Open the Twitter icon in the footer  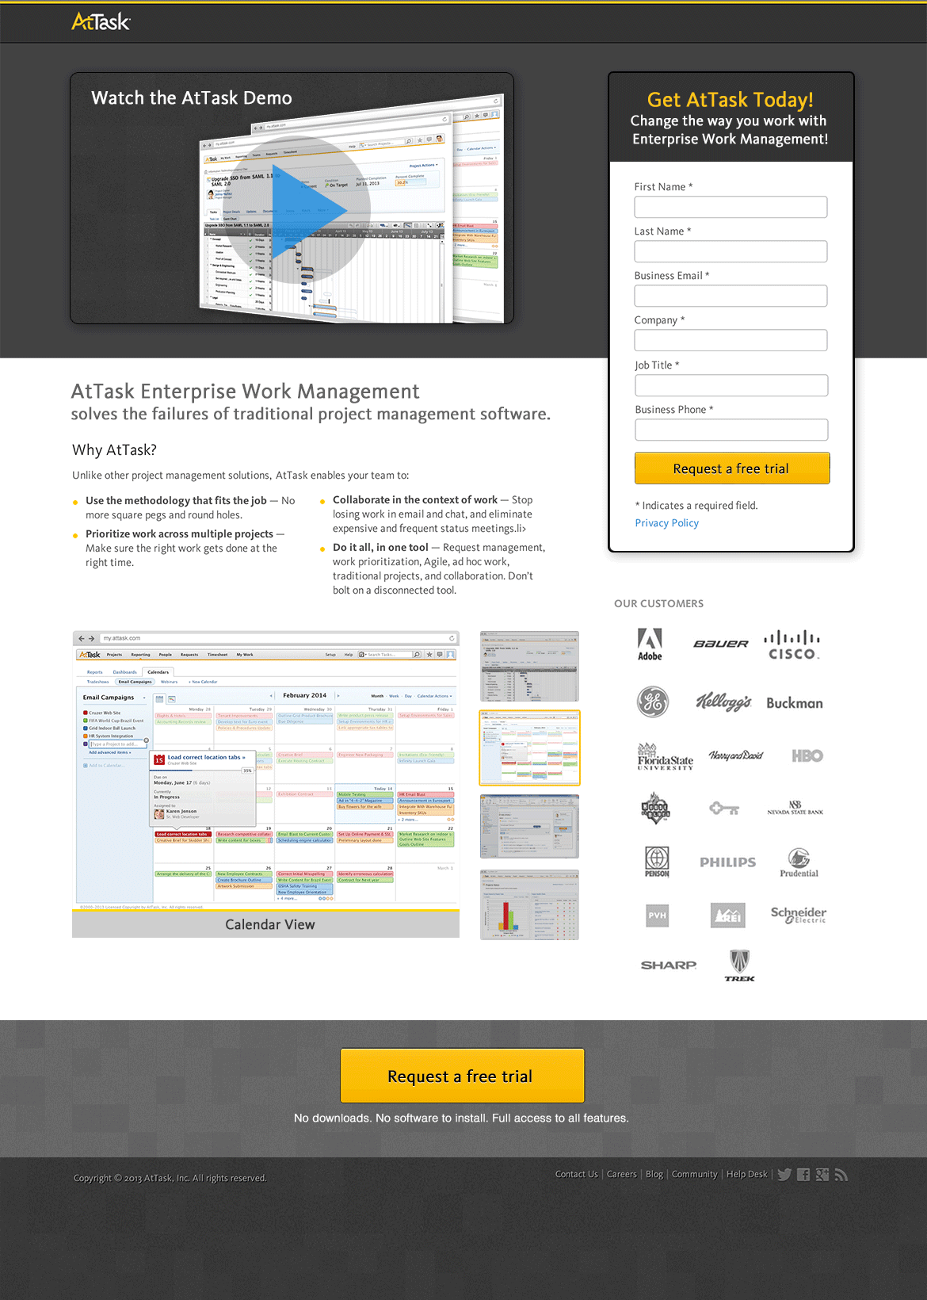tap(784, 1175)
